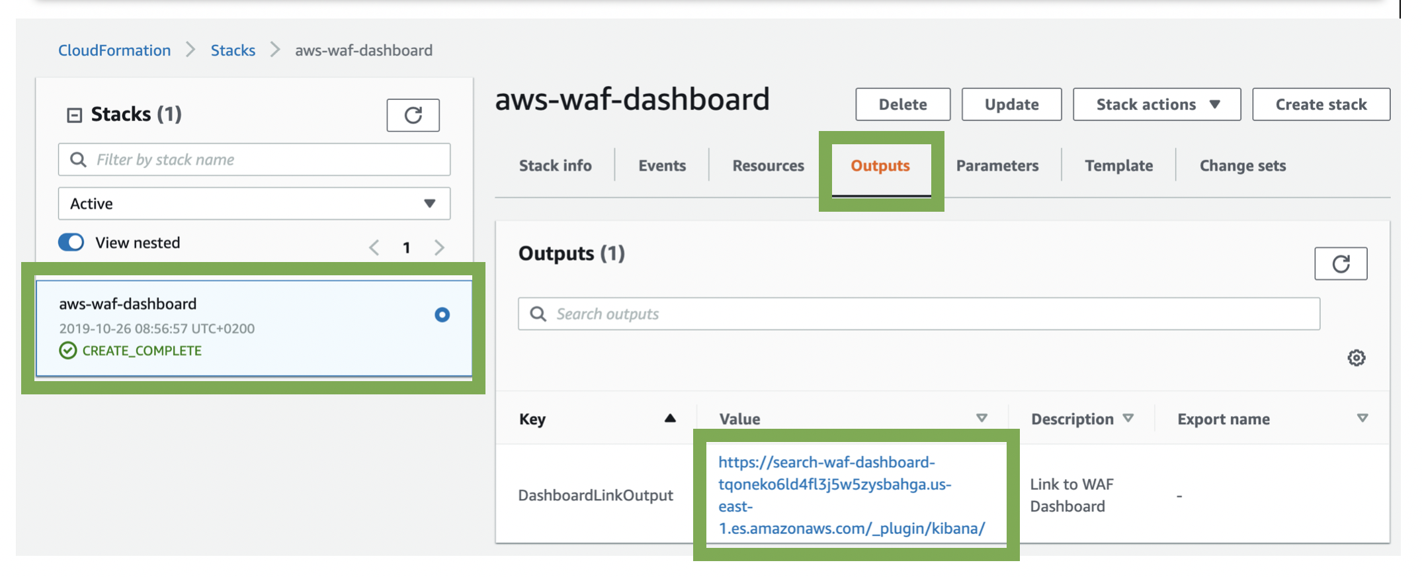Click the Key column header
This screenshot has width=1422, height=577.
(x=532, y=419)
